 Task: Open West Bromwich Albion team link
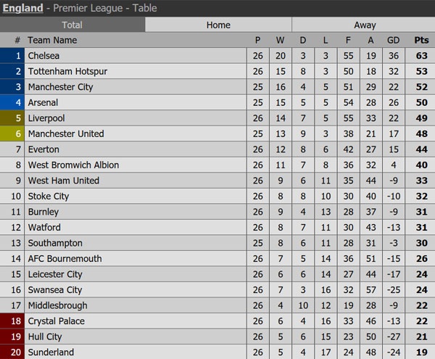coord(72,165)
